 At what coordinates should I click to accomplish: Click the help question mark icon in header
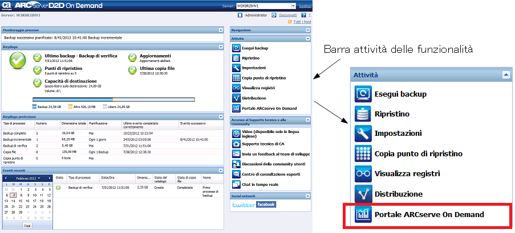(x=303, y=15)
